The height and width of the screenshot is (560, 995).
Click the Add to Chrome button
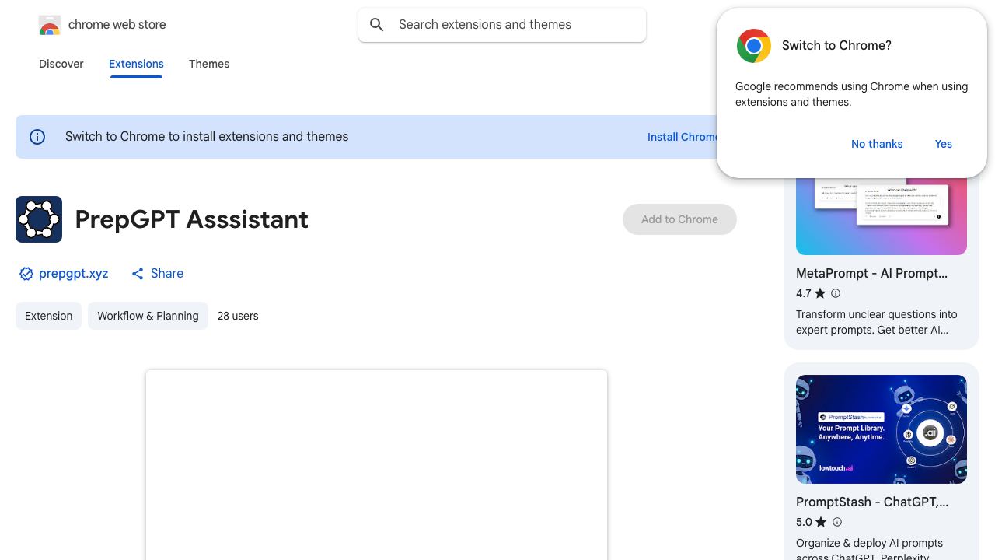click(679, 219)
